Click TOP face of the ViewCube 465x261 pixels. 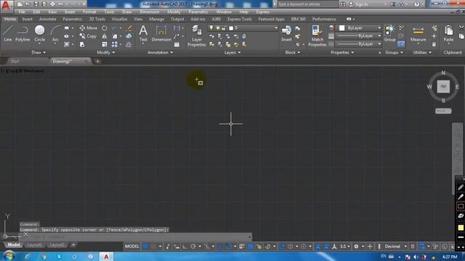443,86
